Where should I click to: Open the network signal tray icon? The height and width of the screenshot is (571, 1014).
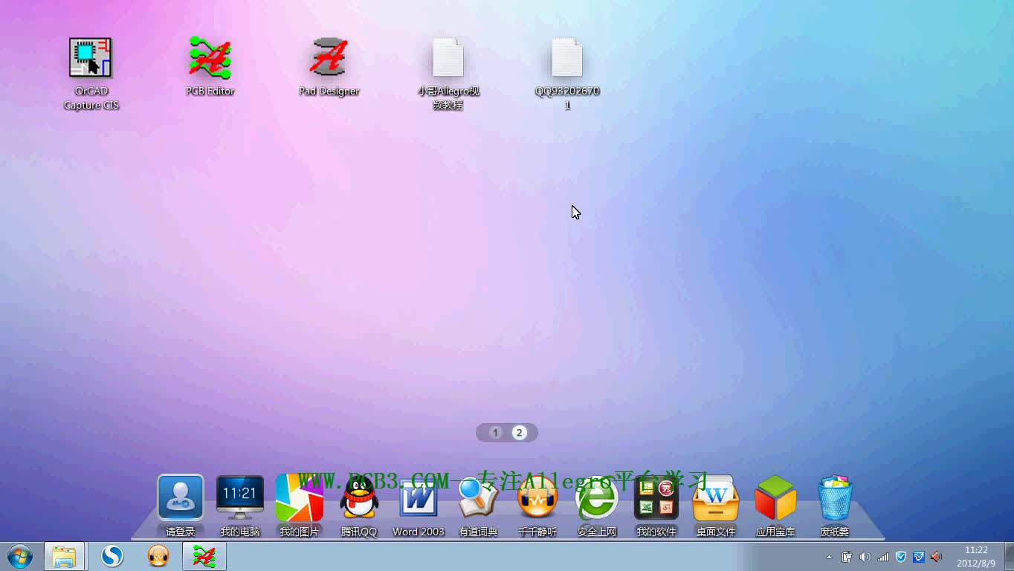[883, 557]
